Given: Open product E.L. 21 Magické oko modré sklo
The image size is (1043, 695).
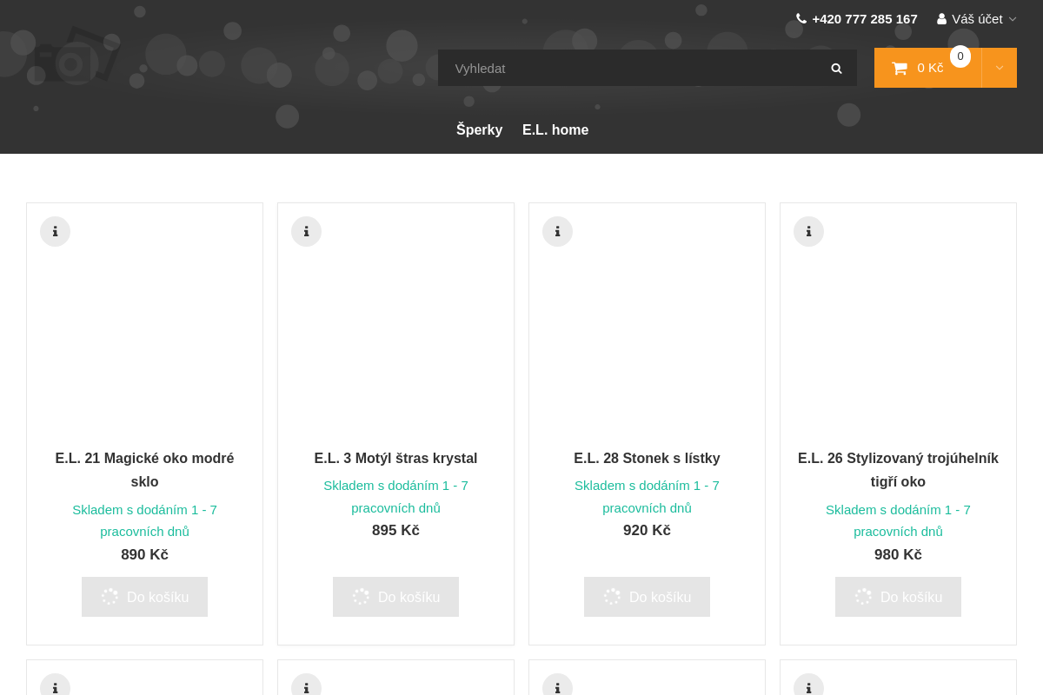Looking at the screenshot, I should click(x=144, y=470).
